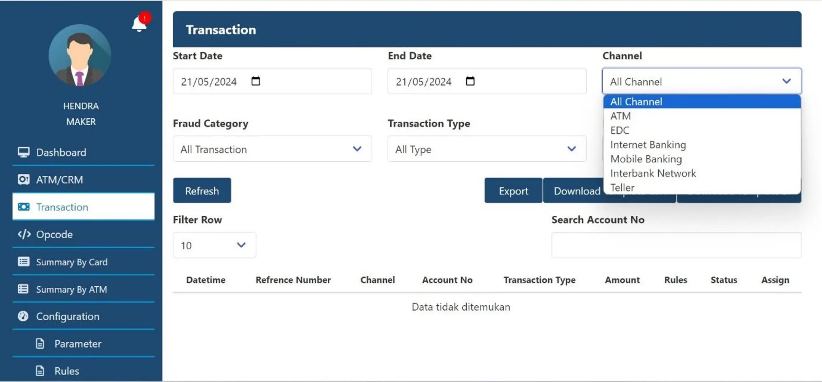Select Mobile Banking from Channel list
Image resolution: width=822 pixels, height=382 pixels.
click(x=646, y=159)
